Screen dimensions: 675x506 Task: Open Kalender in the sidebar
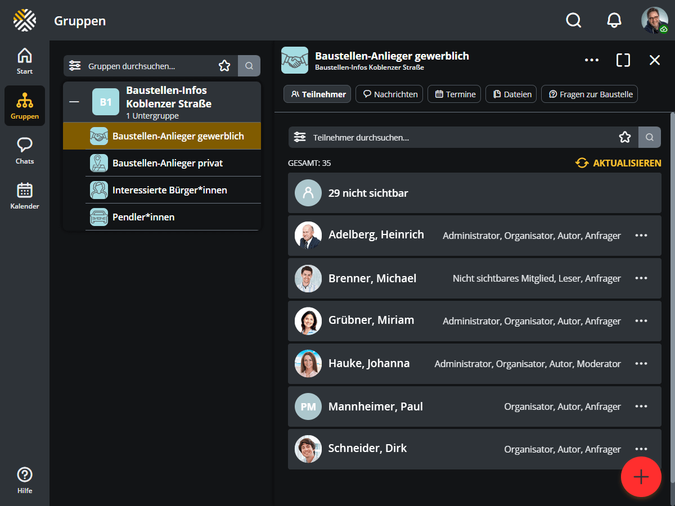[x=25, y=196]
